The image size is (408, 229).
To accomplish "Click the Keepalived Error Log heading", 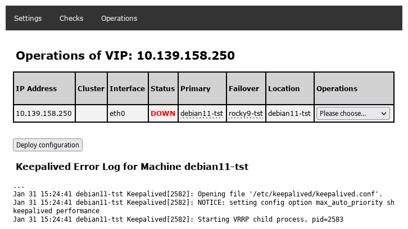I will click(132, 167).
